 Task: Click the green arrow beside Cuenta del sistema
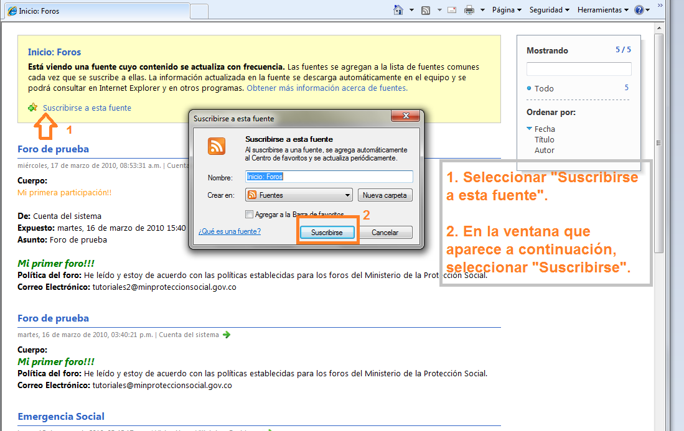(x=227, y=335)
